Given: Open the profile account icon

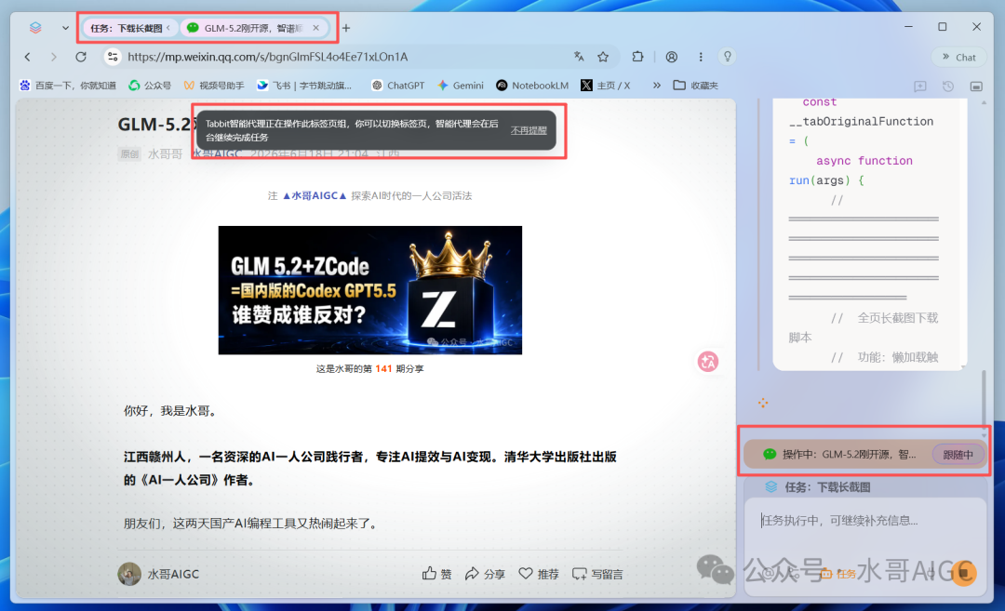Looking at the screenshot, I should tap(672, 57).
